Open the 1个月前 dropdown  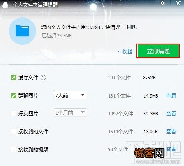pyautogui.click(x=70, y=112)
